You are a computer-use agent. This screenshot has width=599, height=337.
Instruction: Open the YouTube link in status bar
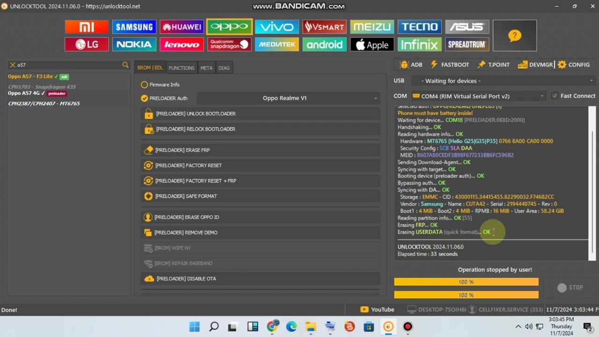coord(377,309)
